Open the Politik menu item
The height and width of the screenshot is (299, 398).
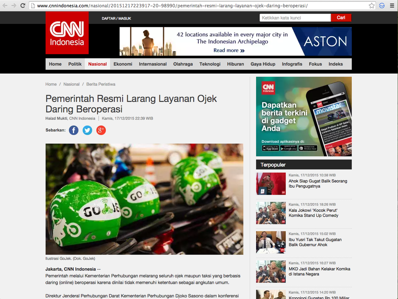tap(75, 64)
